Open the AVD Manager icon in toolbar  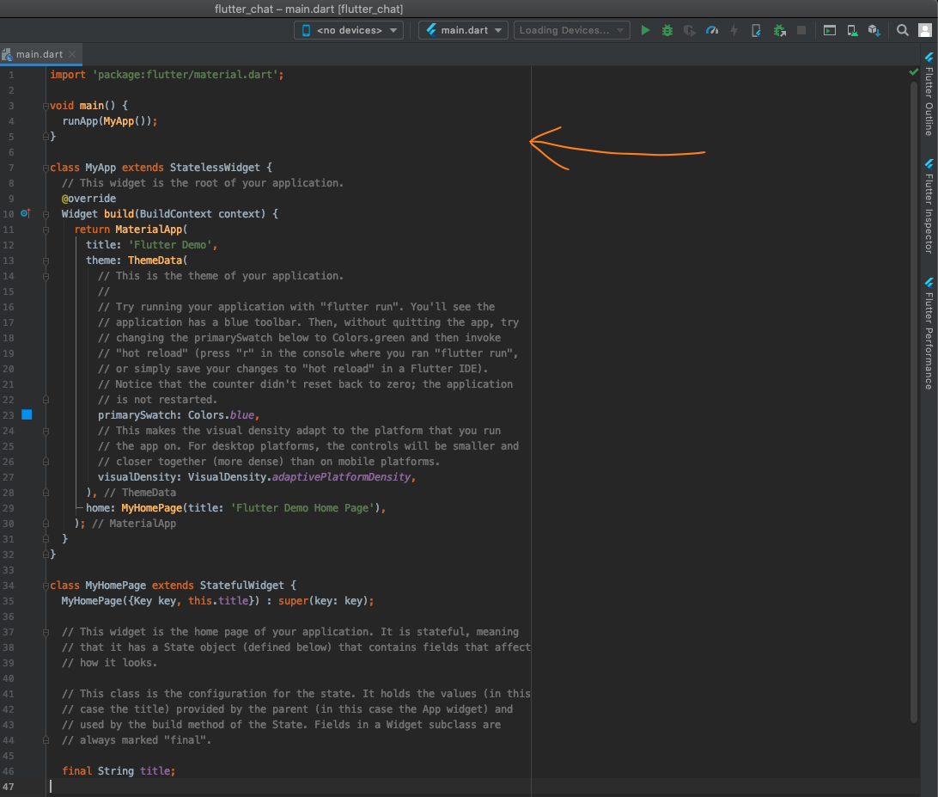point(852,30)
